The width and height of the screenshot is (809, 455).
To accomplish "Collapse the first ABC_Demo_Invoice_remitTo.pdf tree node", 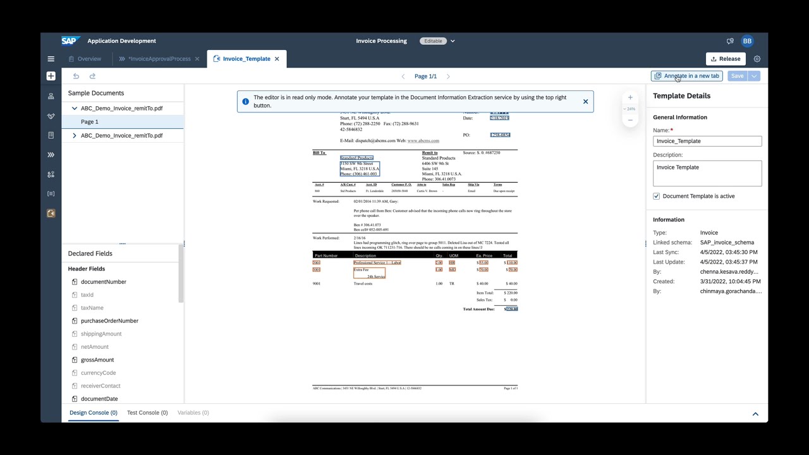I will pyautogui.click(x=75, y=109).
